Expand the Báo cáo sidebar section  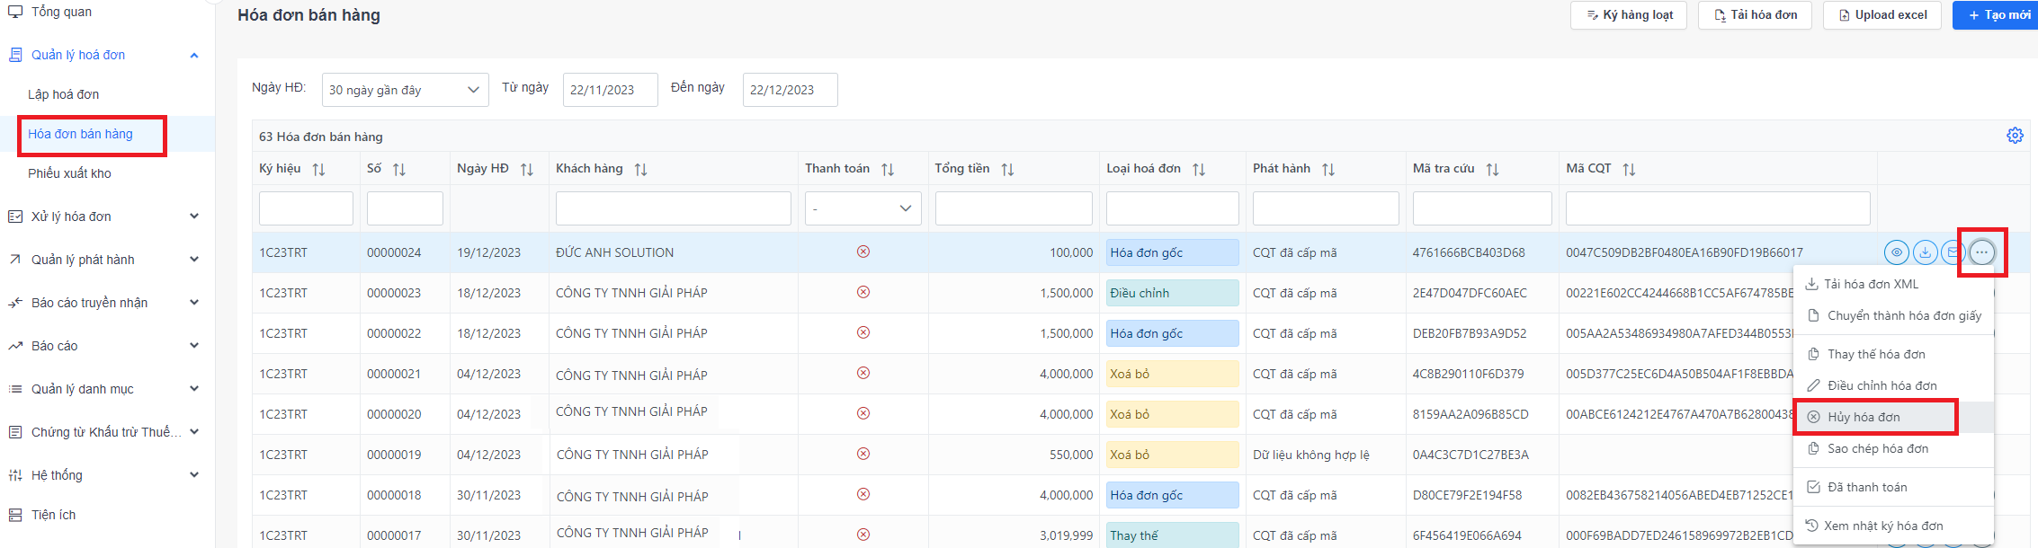coord(194,346)
